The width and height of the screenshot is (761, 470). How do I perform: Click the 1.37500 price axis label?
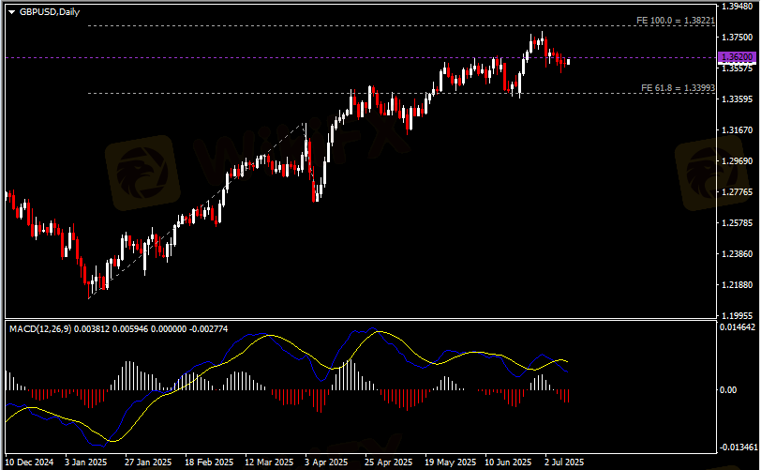tap(736, 37)
